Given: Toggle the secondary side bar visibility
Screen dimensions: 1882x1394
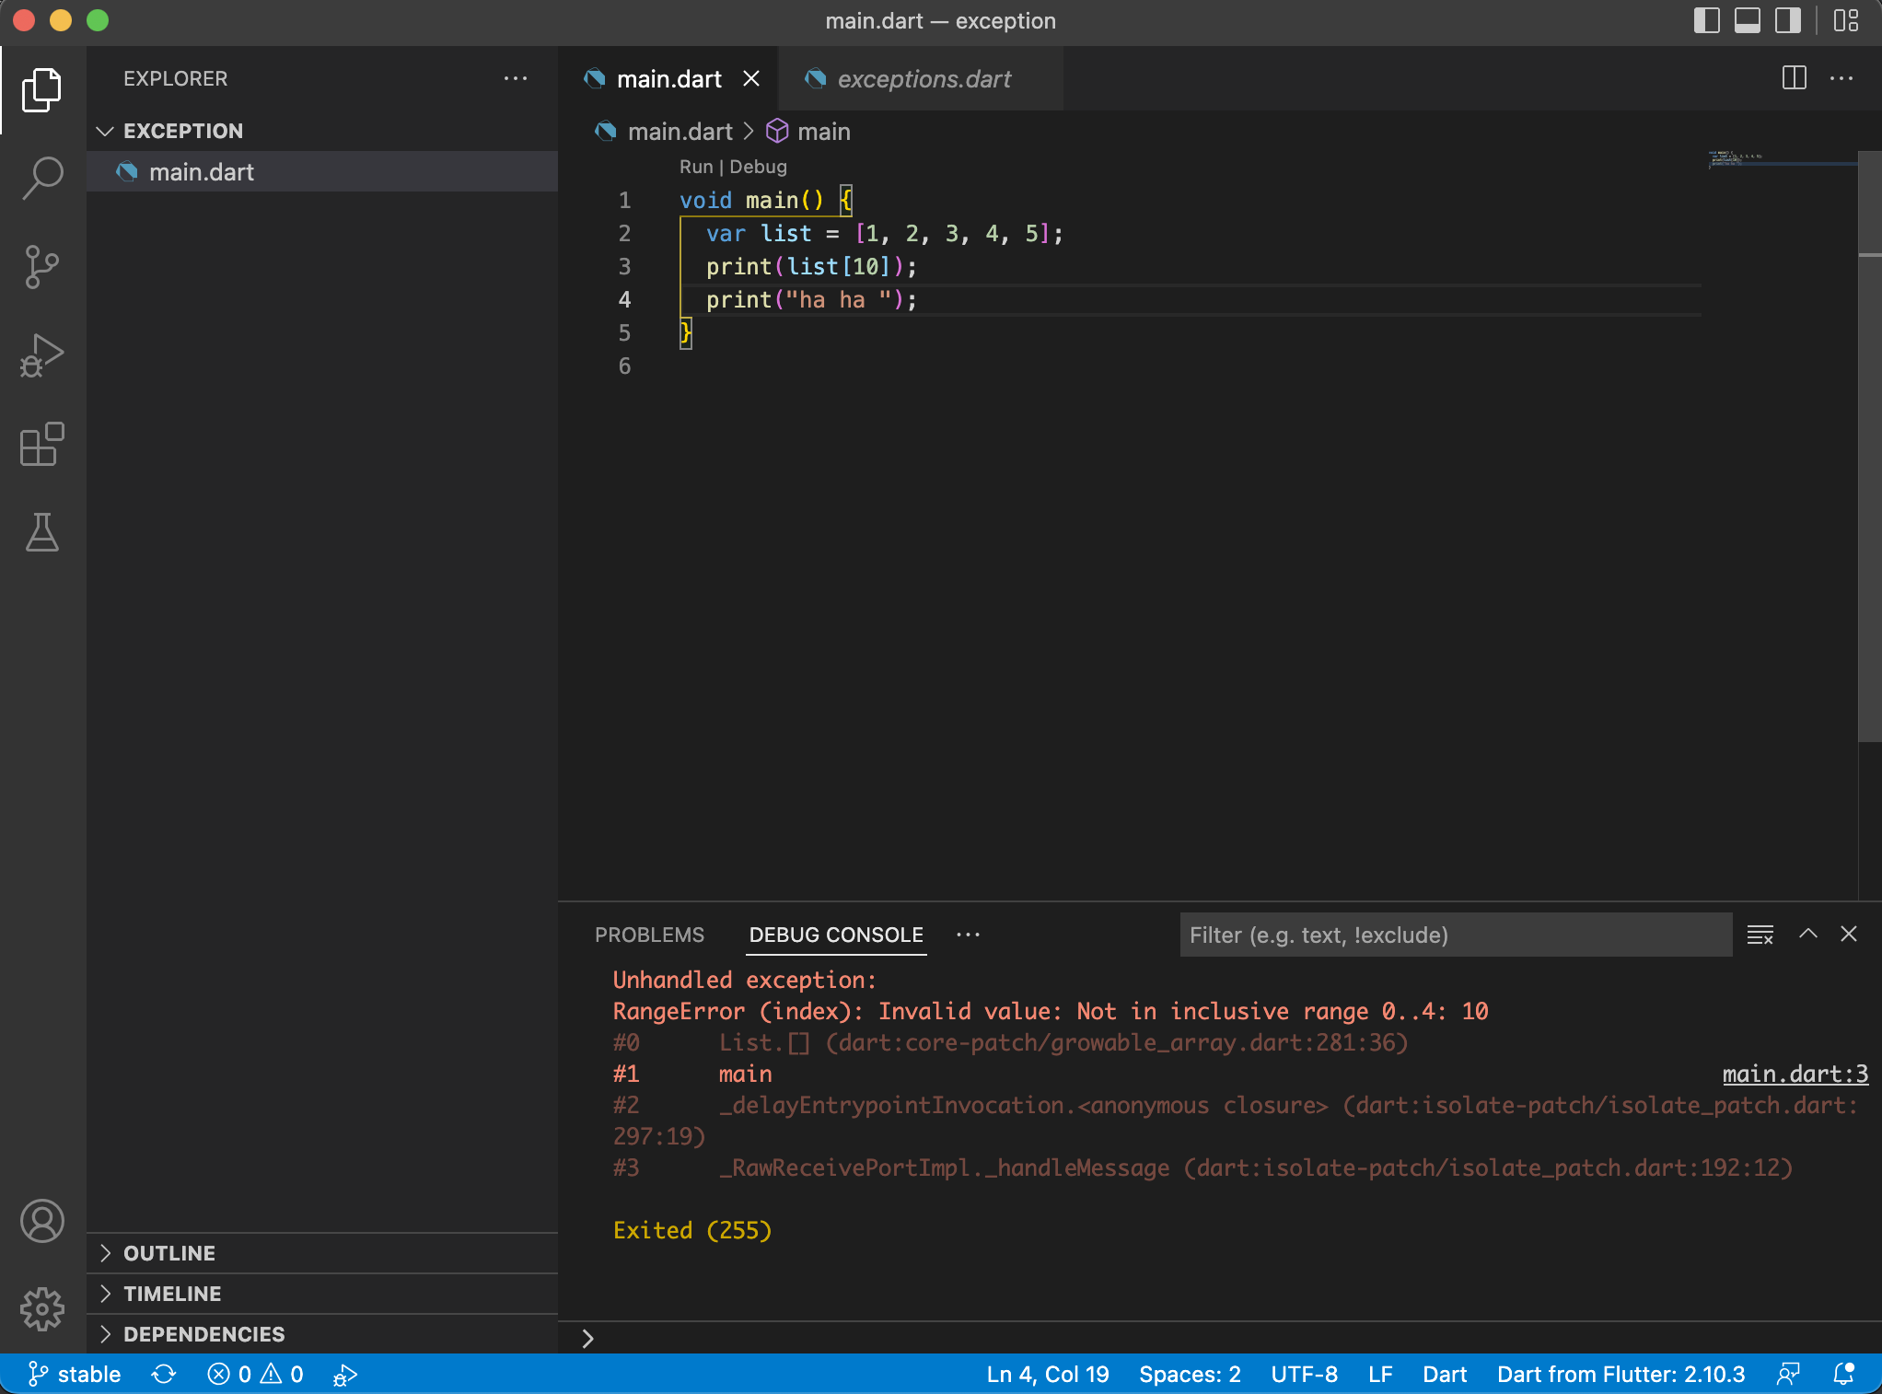Looking at the screenshot, I should (1787, 20).
